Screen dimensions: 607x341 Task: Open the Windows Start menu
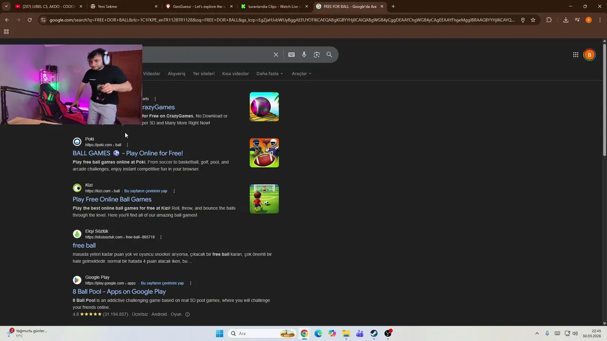tap(220, 333)
